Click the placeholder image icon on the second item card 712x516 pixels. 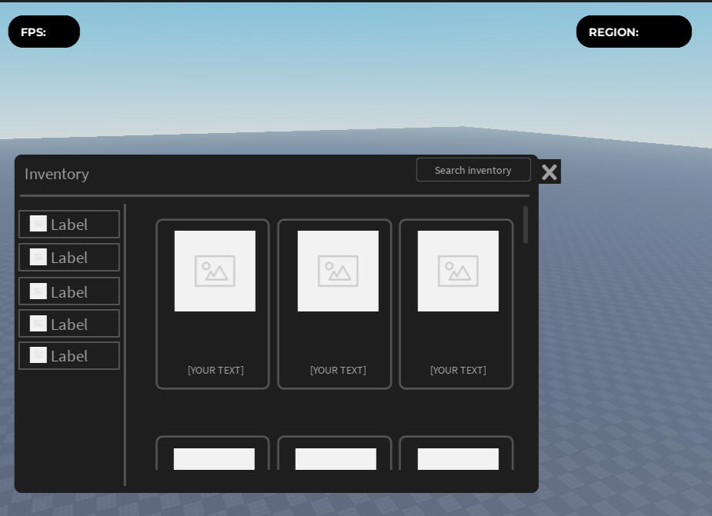click(337, 271)
